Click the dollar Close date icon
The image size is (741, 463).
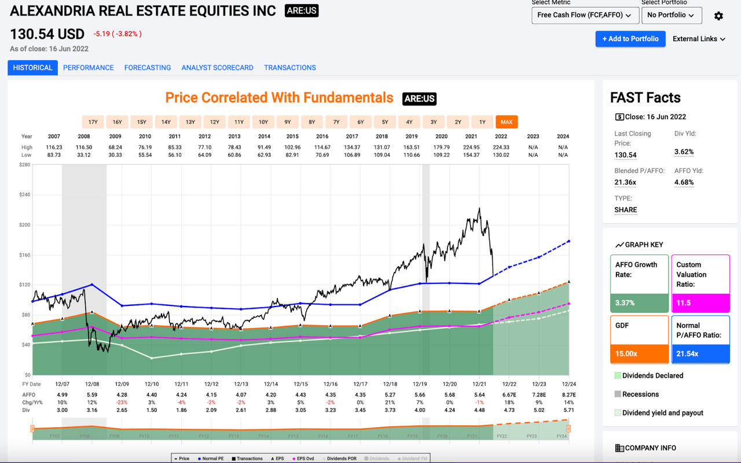619,117
